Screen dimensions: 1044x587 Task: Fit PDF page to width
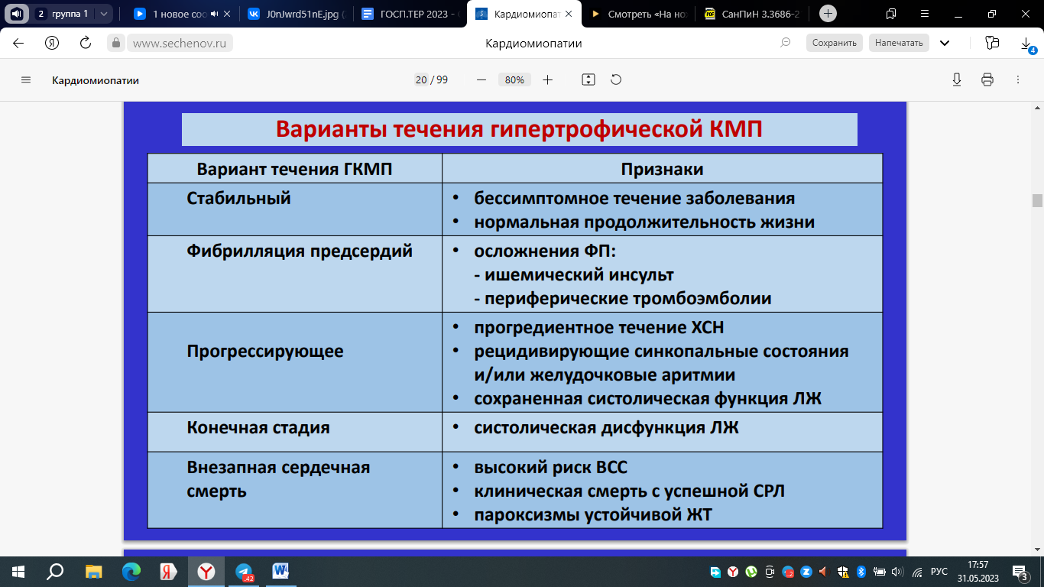click(x=588, y=79)
